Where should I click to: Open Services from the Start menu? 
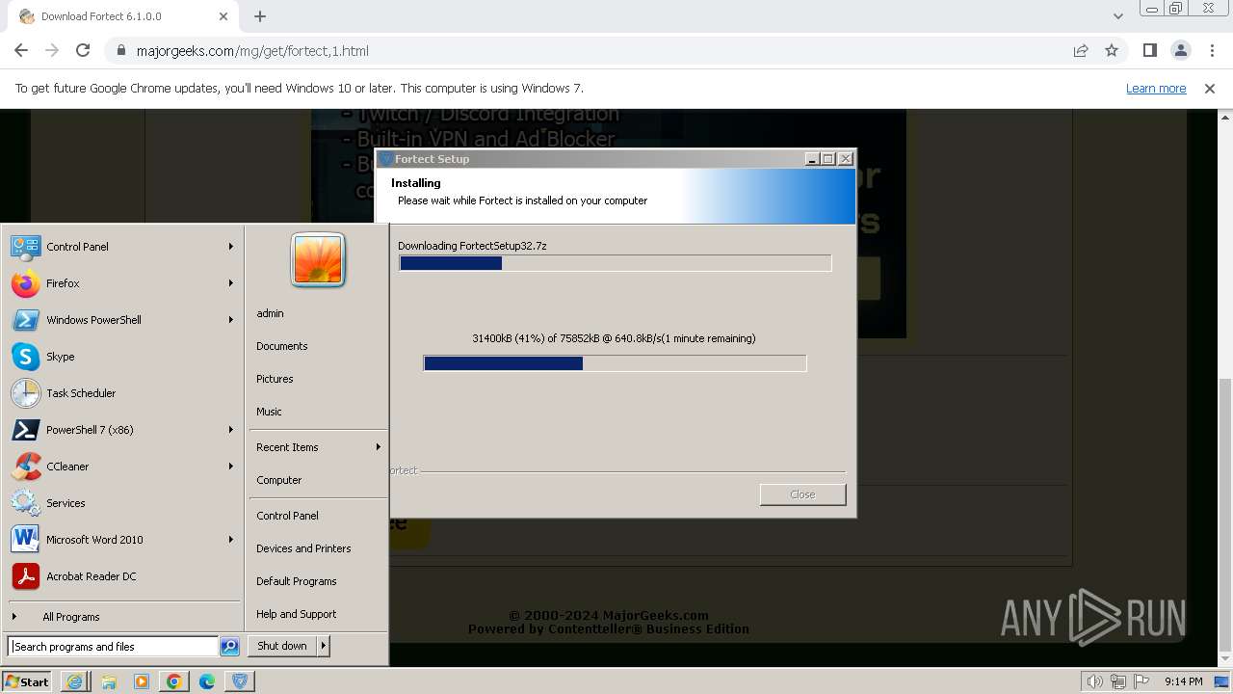25,503
